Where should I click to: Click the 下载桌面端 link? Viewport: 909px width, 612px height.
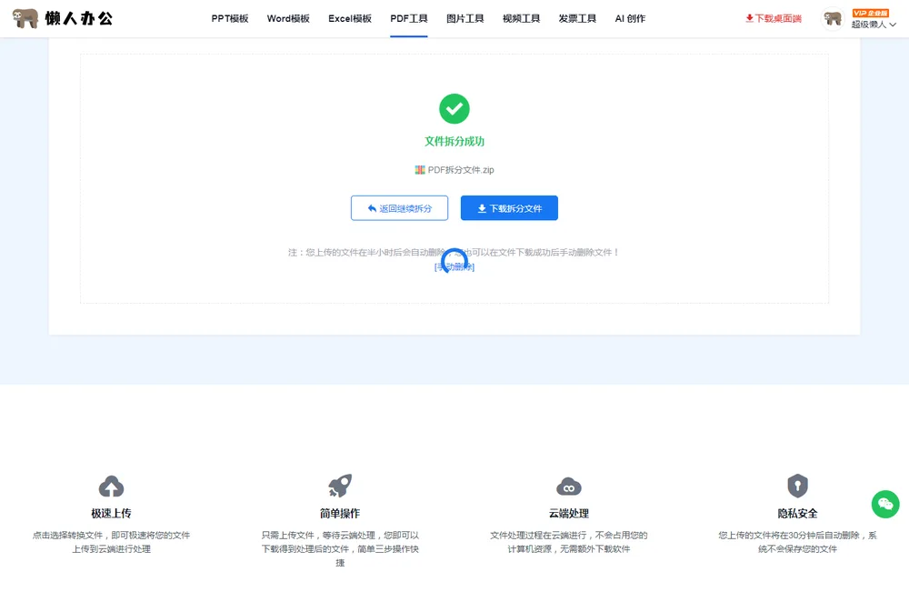coord(774,18)
